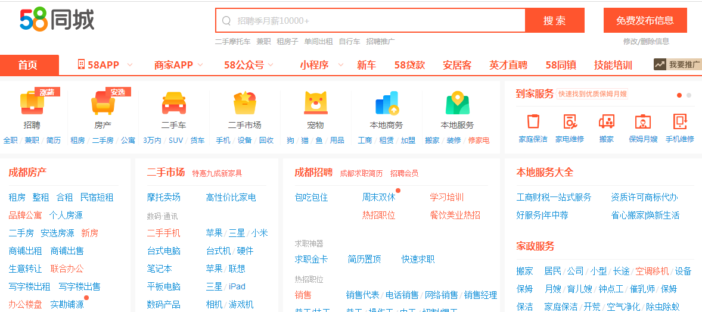Image resolution: width=702 pixels, height=312 pixels.
Task: Open the 联合办公 link
Action: click(67, 269)
